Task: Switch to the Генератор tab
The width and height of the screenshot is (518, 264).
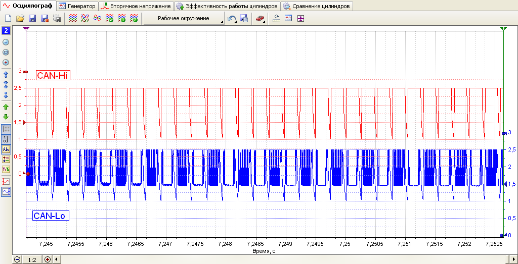Action: pos(77,6)
